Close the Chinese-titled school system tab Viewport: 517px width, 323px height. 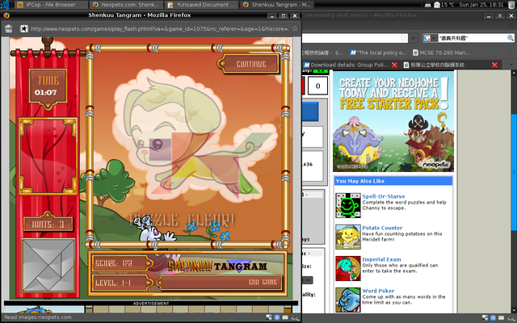pyautogui.click(x=494, y=65)
